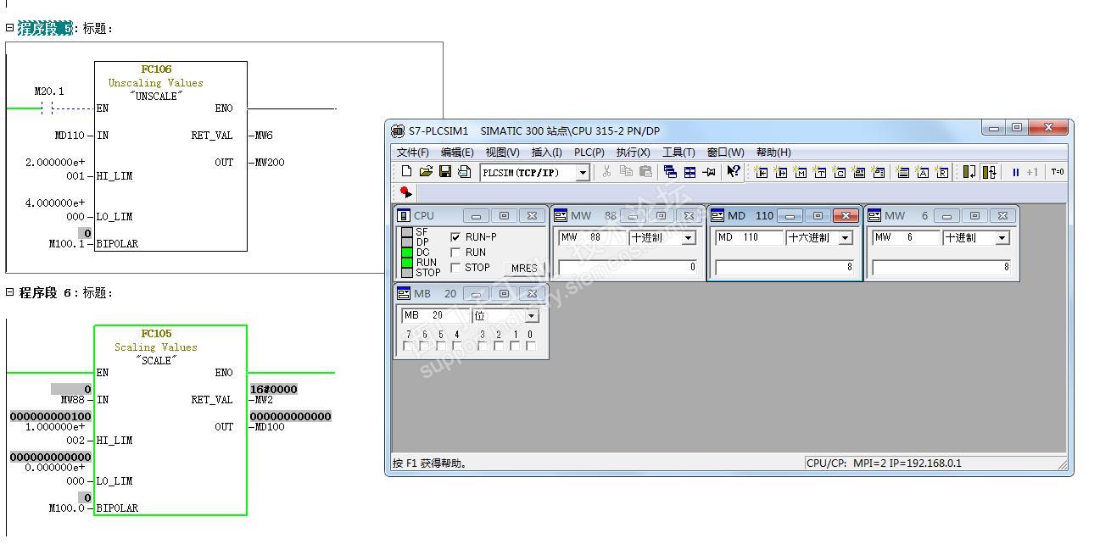The width and height of the screenshot is (1111, 555).
Task: Open the MB 20 format dropdown
Action: point(532,316)
